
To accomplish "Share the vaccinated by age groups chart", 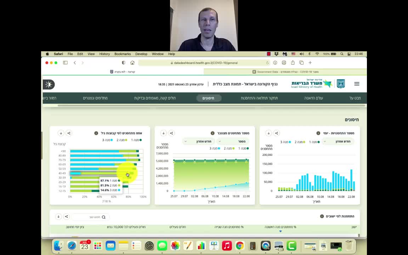I will (x=69, y=133).
